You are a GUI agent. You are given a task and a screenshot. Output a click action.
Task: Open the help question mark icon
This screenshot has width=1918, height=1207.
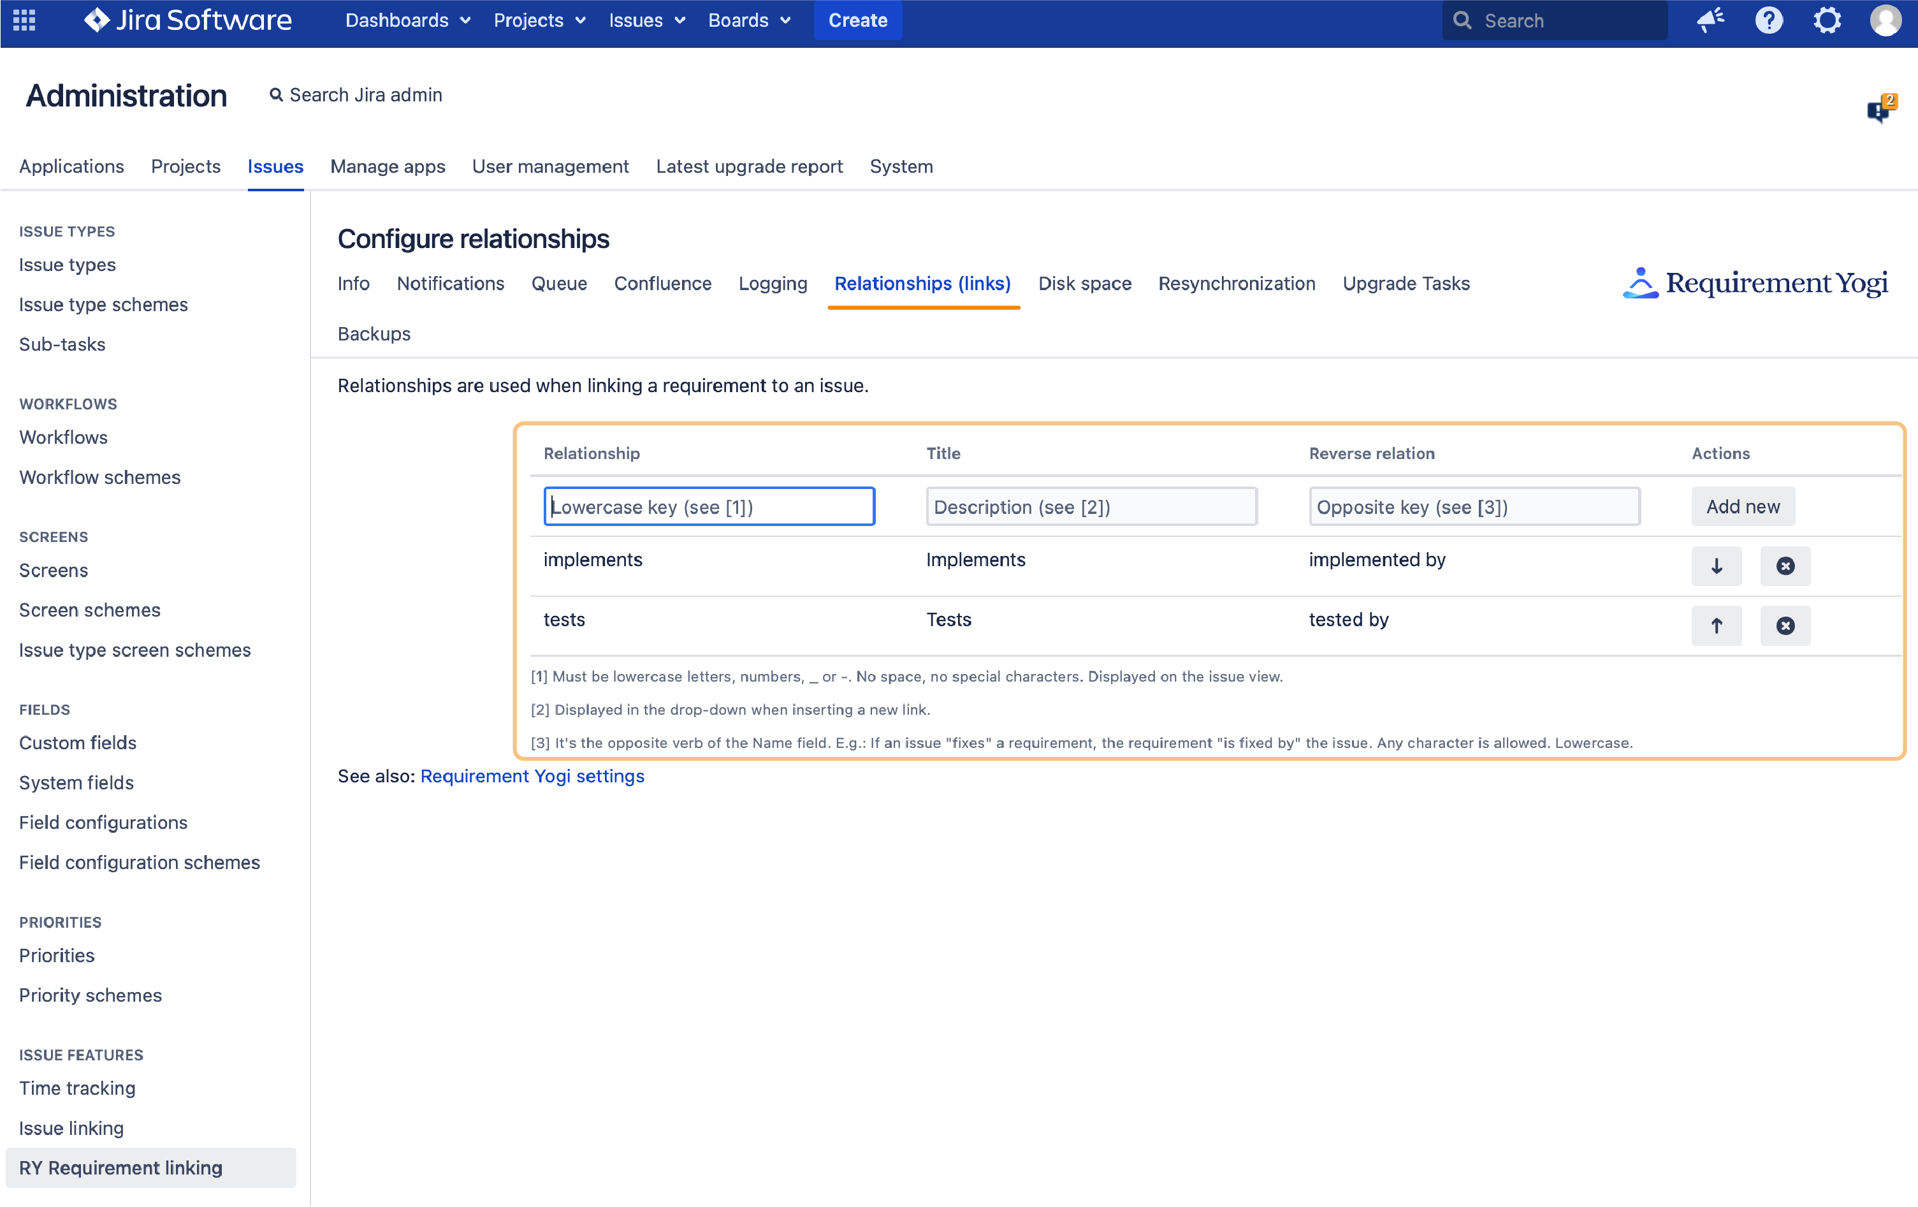[x=1768, y=20]
